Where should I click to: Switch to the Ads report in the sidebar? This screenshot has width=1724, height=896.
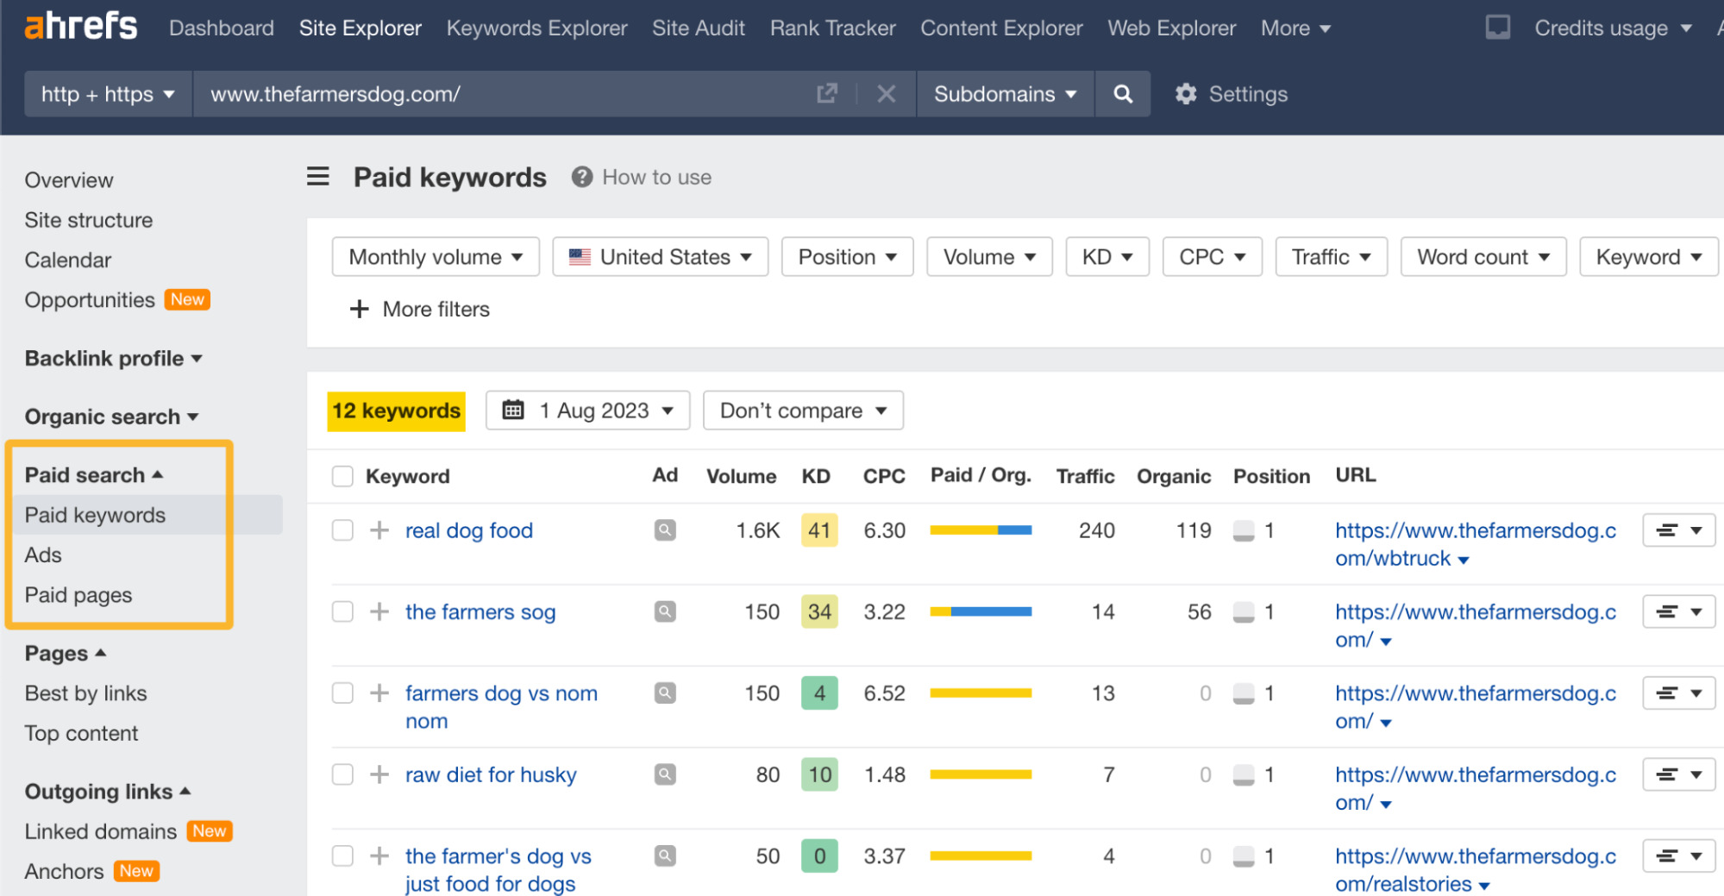click(43, 555)
